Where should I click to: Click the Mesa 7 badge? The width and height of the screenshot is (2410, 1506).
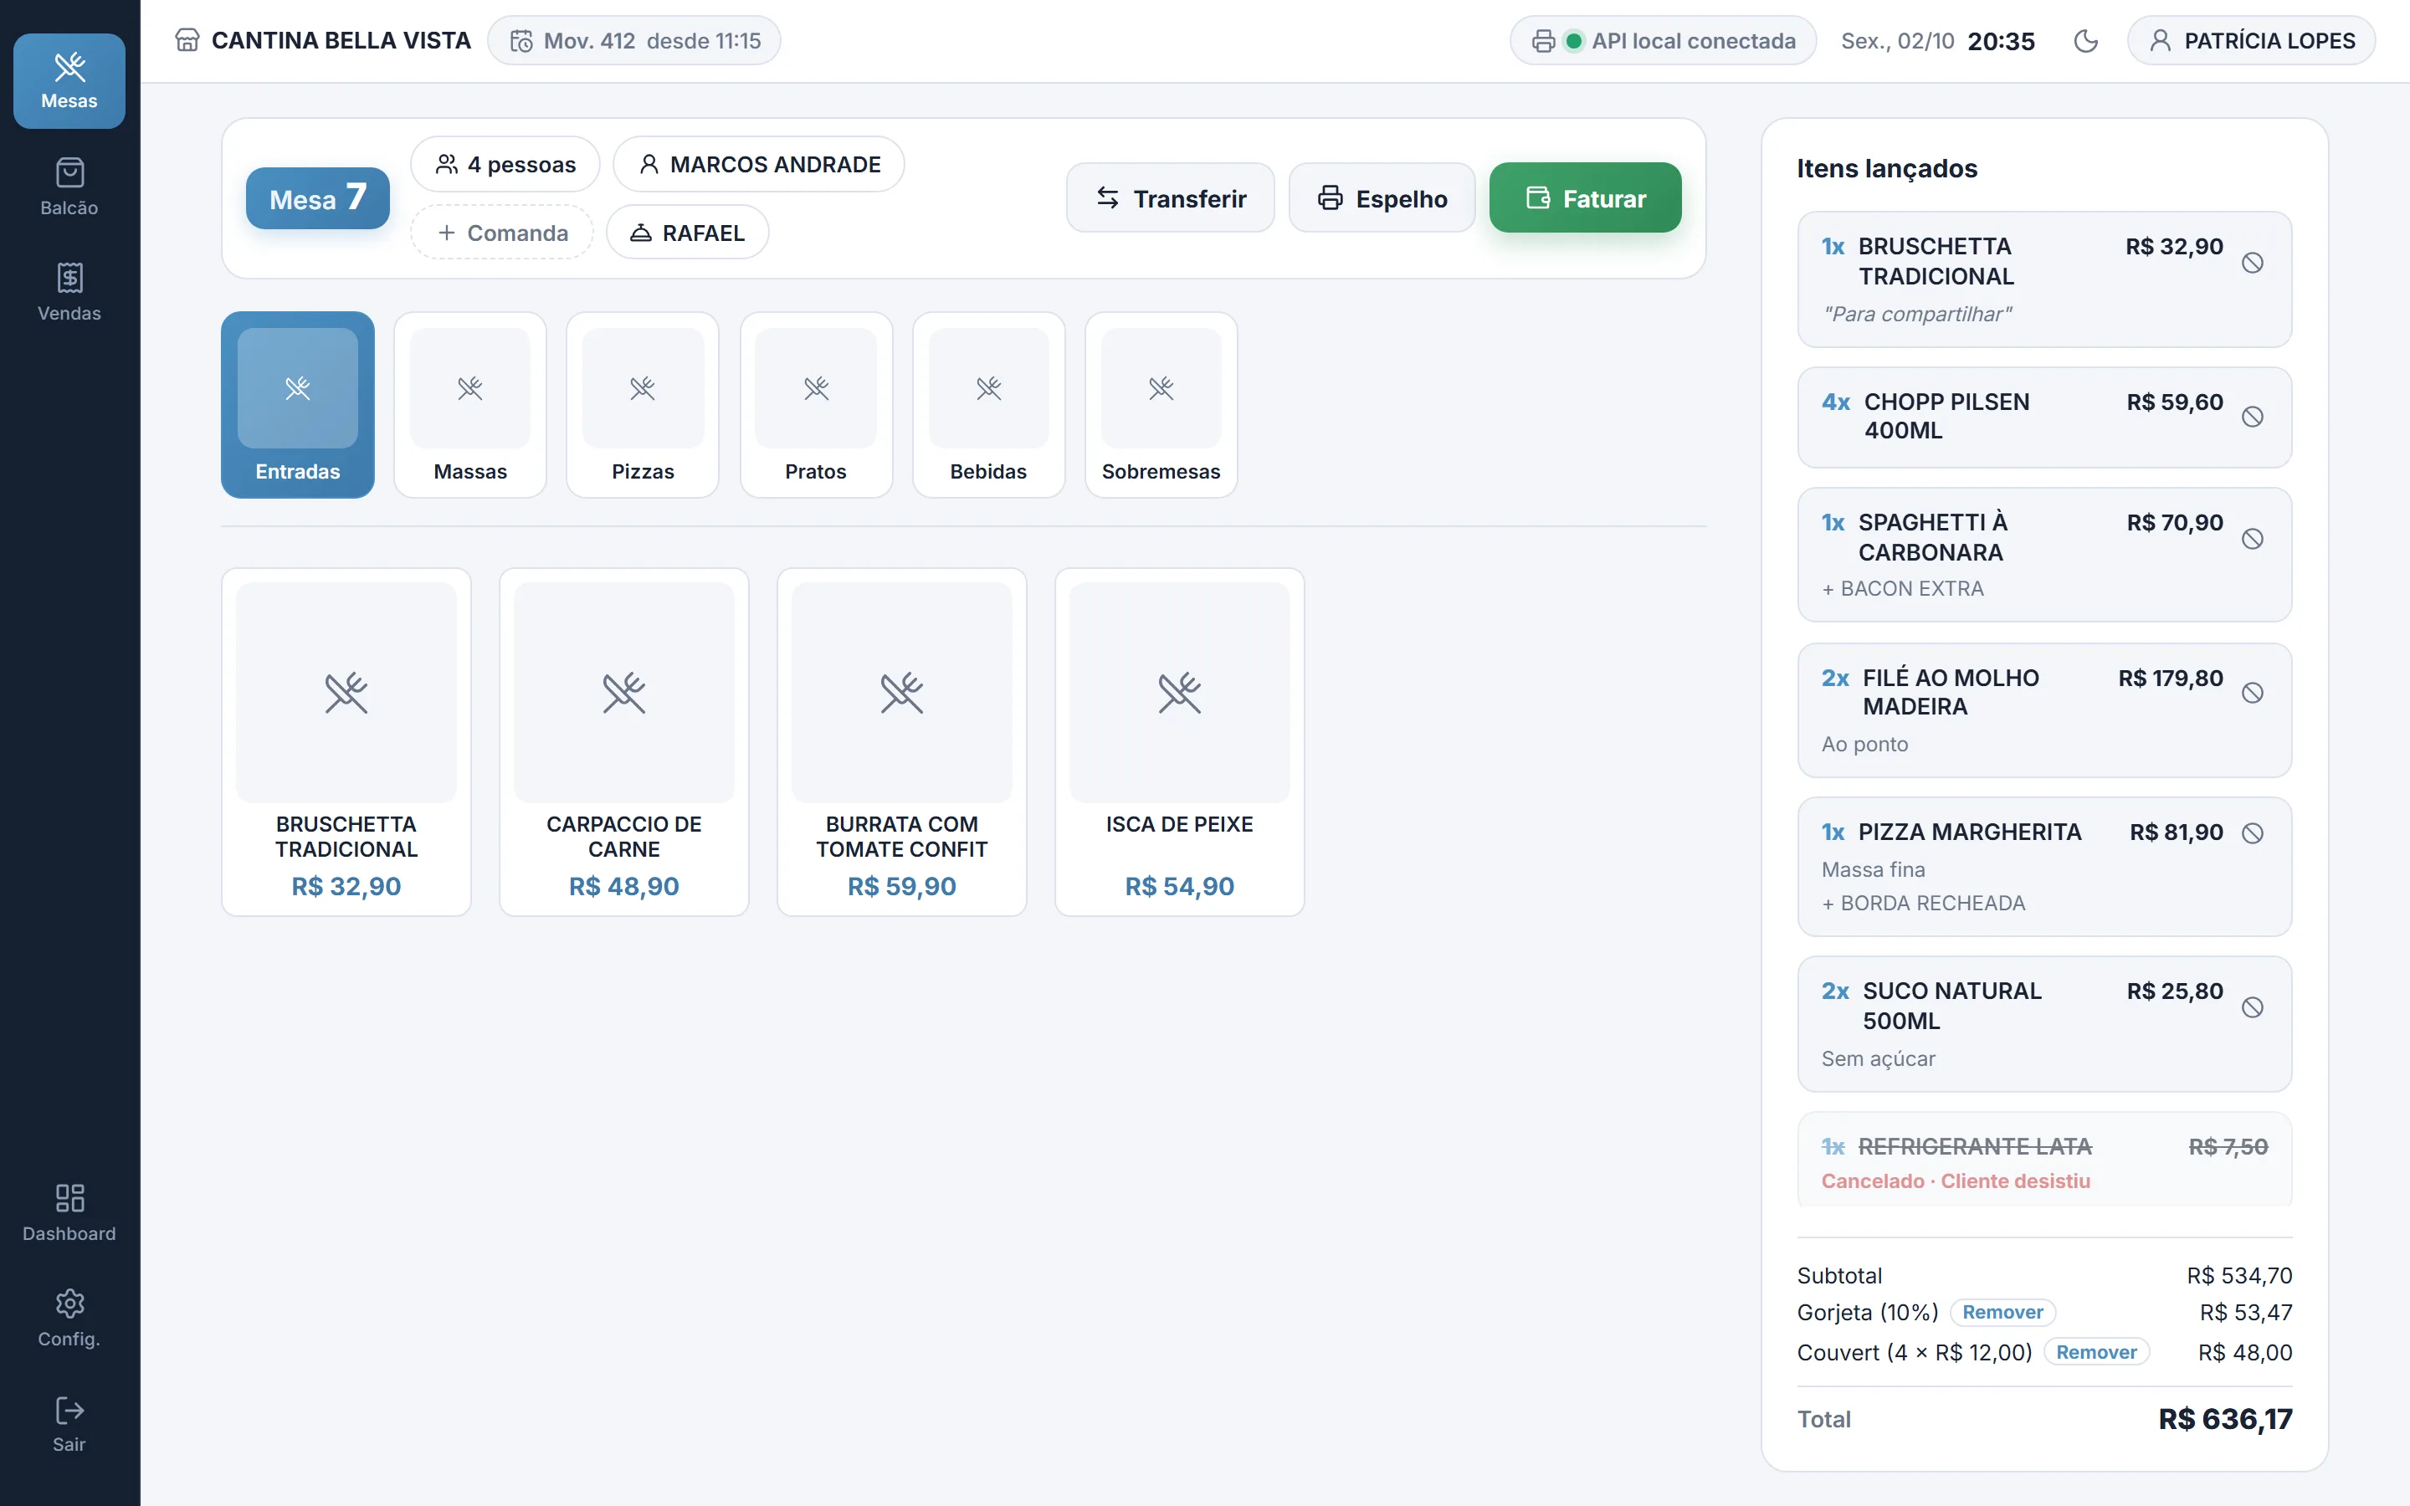318,198
